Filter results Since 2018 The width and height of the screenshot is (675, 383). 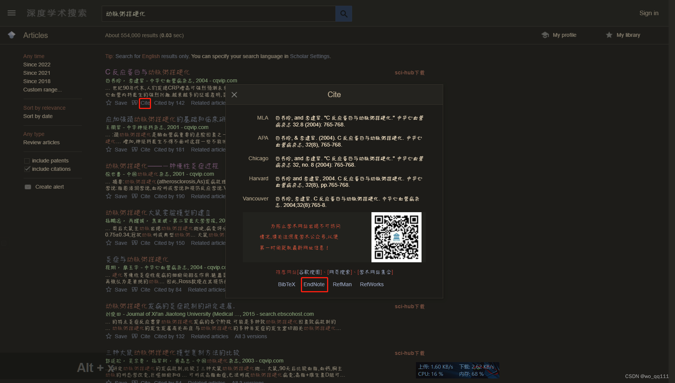click(x=37, y=81)
